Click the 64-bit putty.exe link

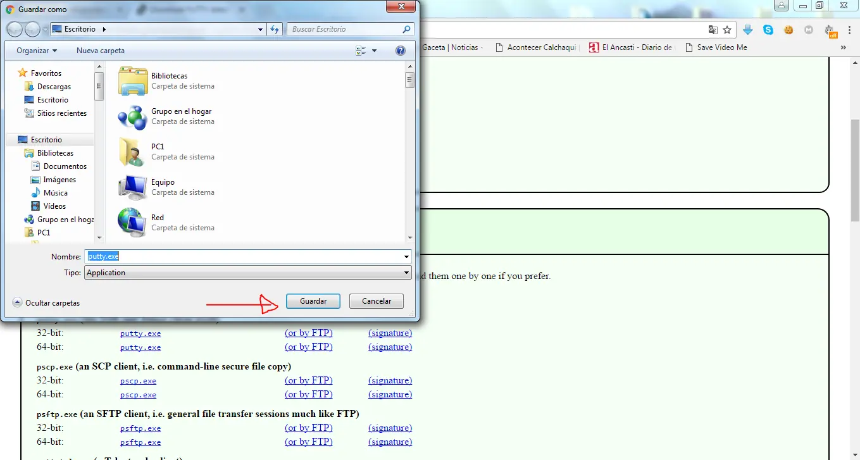140,347
